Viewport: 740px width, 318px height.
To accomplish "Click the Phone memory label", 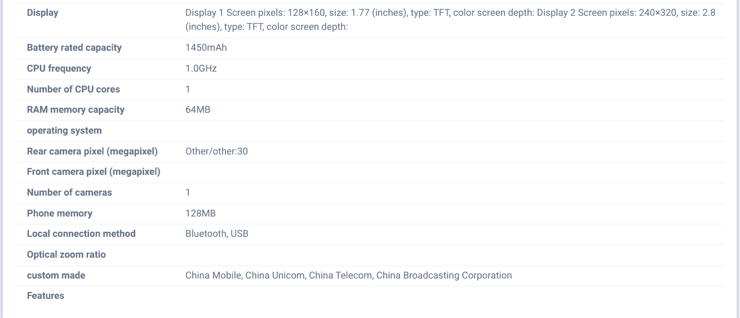I will click(x=59, y=214).
